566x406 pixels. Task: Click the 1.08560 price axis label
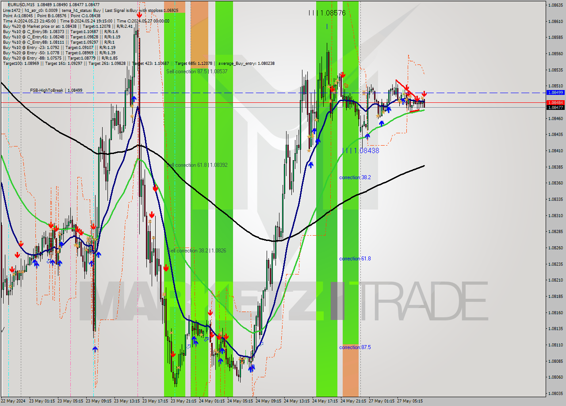[x=556, y=54]
